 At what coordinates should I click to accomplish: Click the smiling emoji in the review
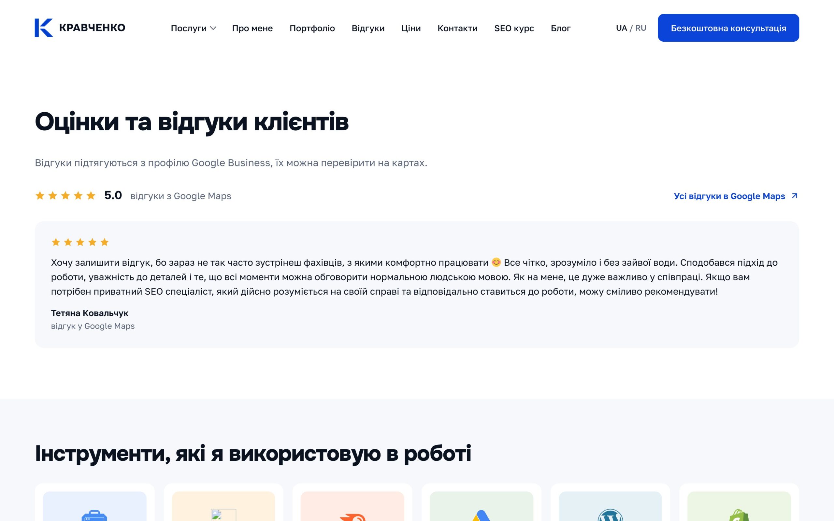pyautogui.click(x=496, y=262)
